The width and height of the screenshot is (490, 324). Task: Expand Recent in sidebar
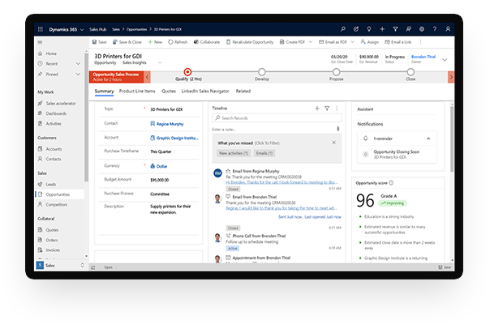(78, 64)
